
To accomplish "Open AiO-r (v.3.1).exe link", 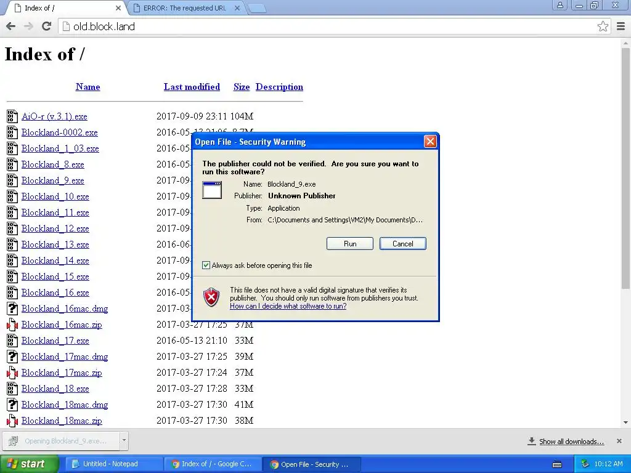I will coord(54,116).
